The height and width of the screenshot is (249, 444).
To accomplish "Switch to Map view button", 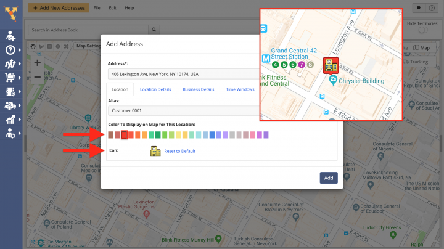I will point(421,48).
